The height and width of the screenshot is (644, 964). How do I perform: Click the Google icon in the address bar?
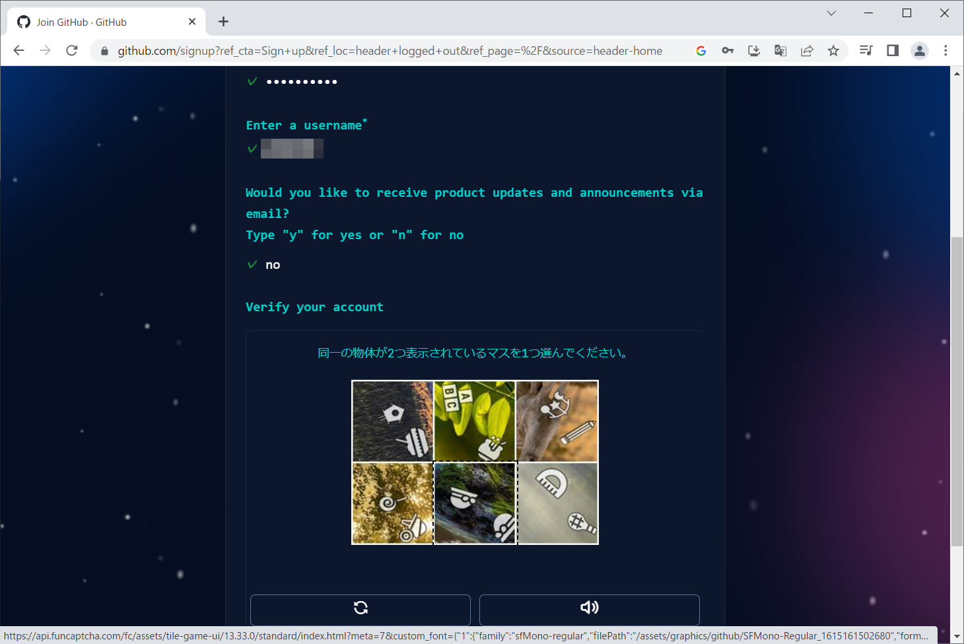701,51
